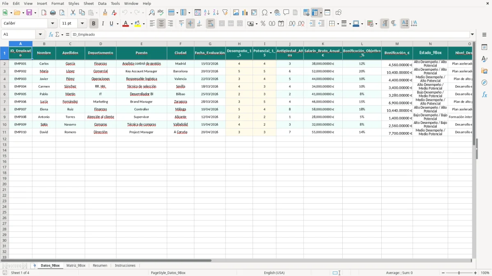Click English (USA) language in status bar

[274, 273]
